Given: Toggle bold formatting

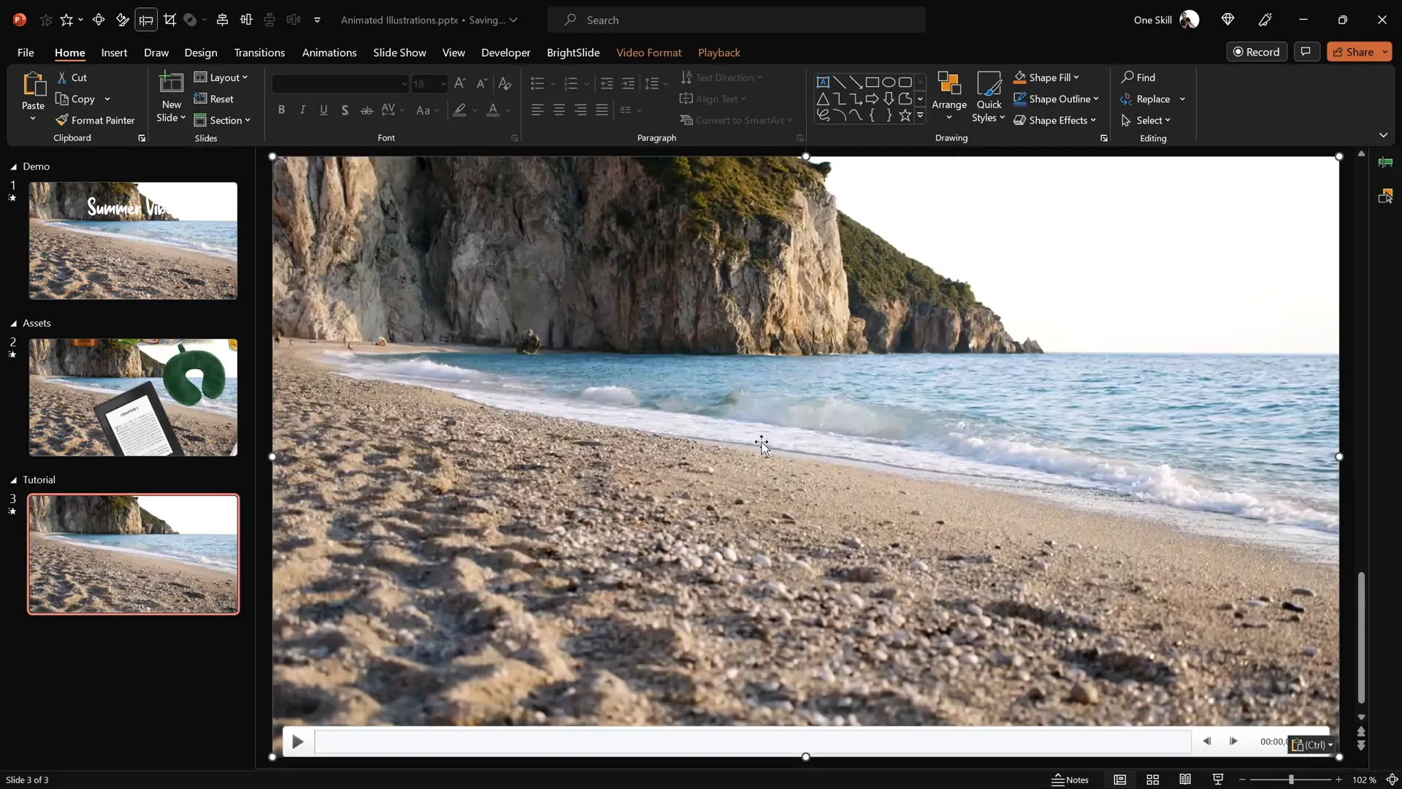Looking at the screenshot, I should (x=281, y=110).
